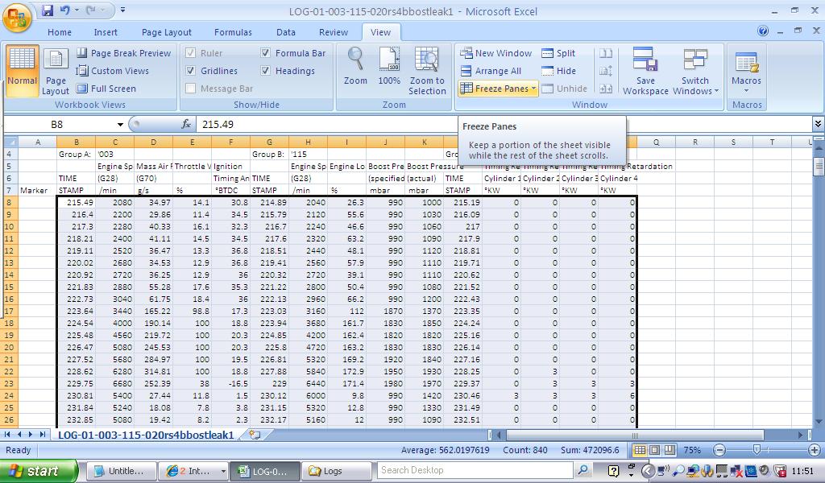The height and width of the screenshot is (483, 825).
Task: Disable the Headings checkbox
Action: [x=266, y=71]
